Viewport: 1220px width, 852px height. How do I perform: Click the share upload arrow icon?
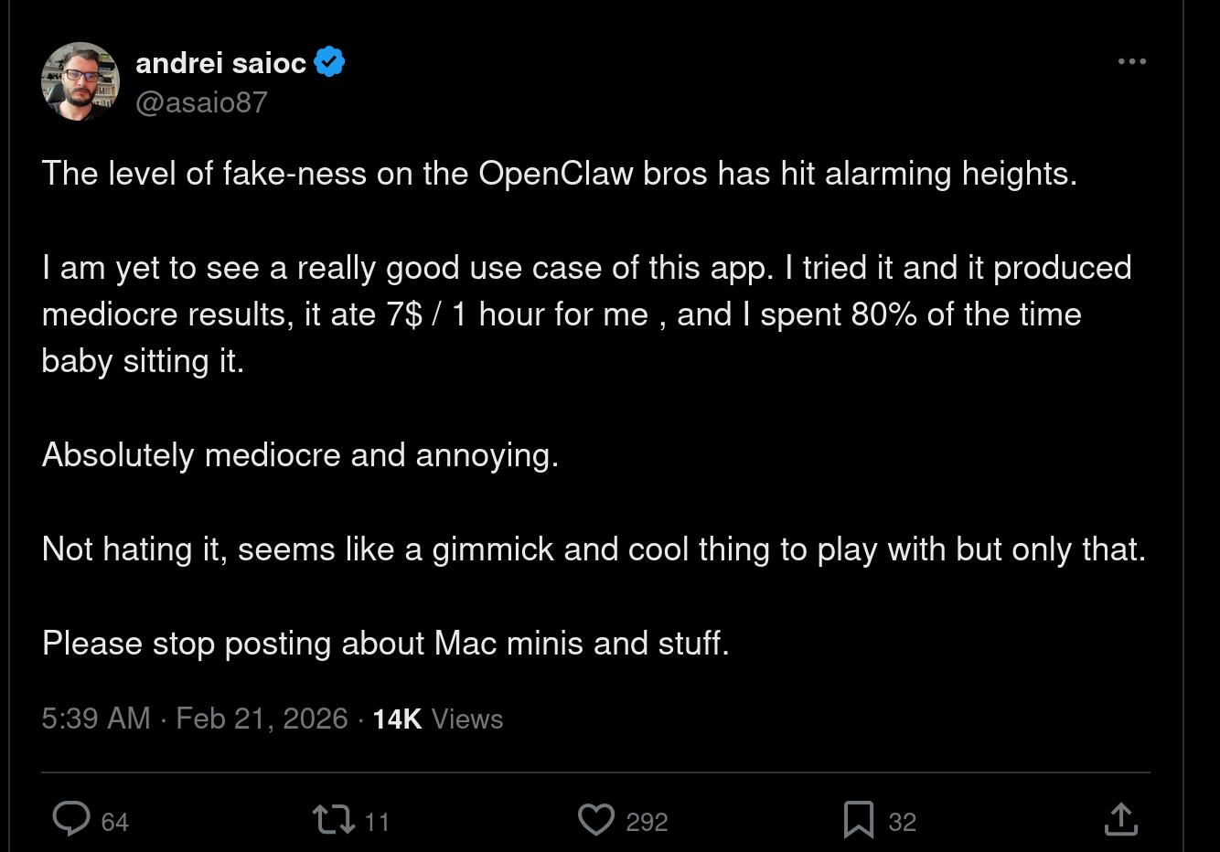pos(1120,819)
